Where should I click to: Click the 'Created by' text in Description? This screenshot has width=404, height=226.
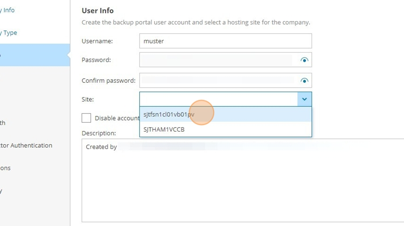pyautogui.click(x=101, y=147)
